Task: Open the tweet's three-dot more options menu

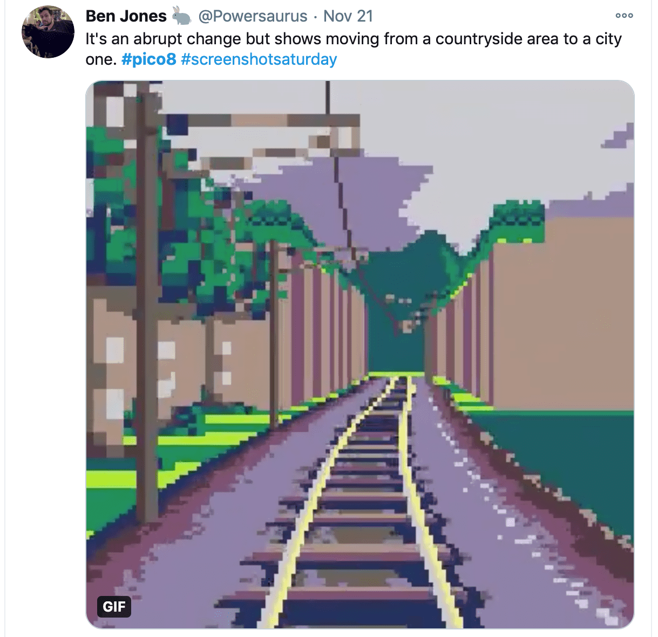Action: coord(624,16)
